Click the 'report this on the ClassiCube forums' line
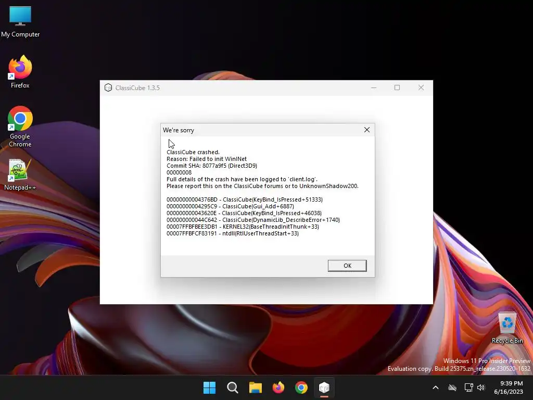 [x=262, y=186]
